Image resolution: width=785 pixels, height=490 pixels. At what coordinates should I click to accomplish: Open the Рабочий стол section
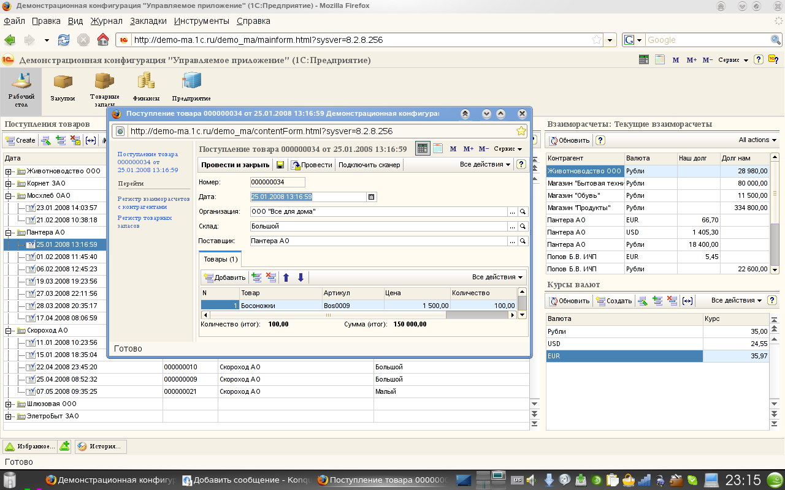tap(21, 91)
